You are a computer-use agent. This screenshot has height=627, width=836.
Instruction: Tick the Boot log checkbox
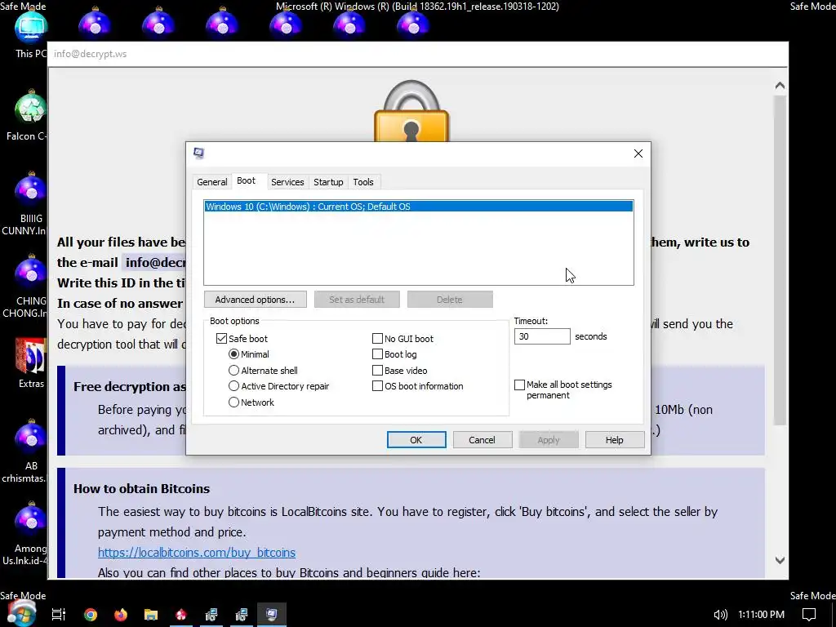coord(377,354)
